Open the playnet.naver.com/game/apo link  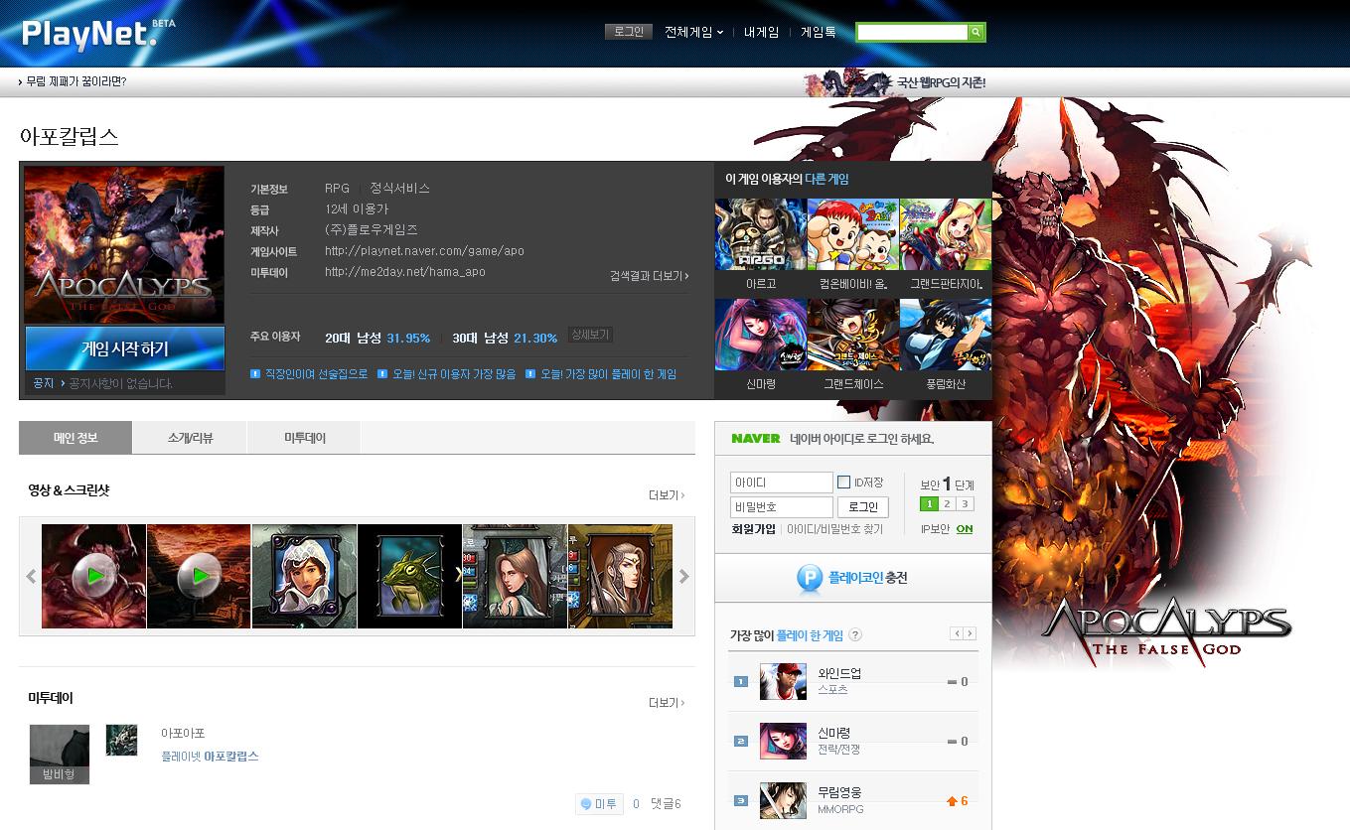[424, 251]
